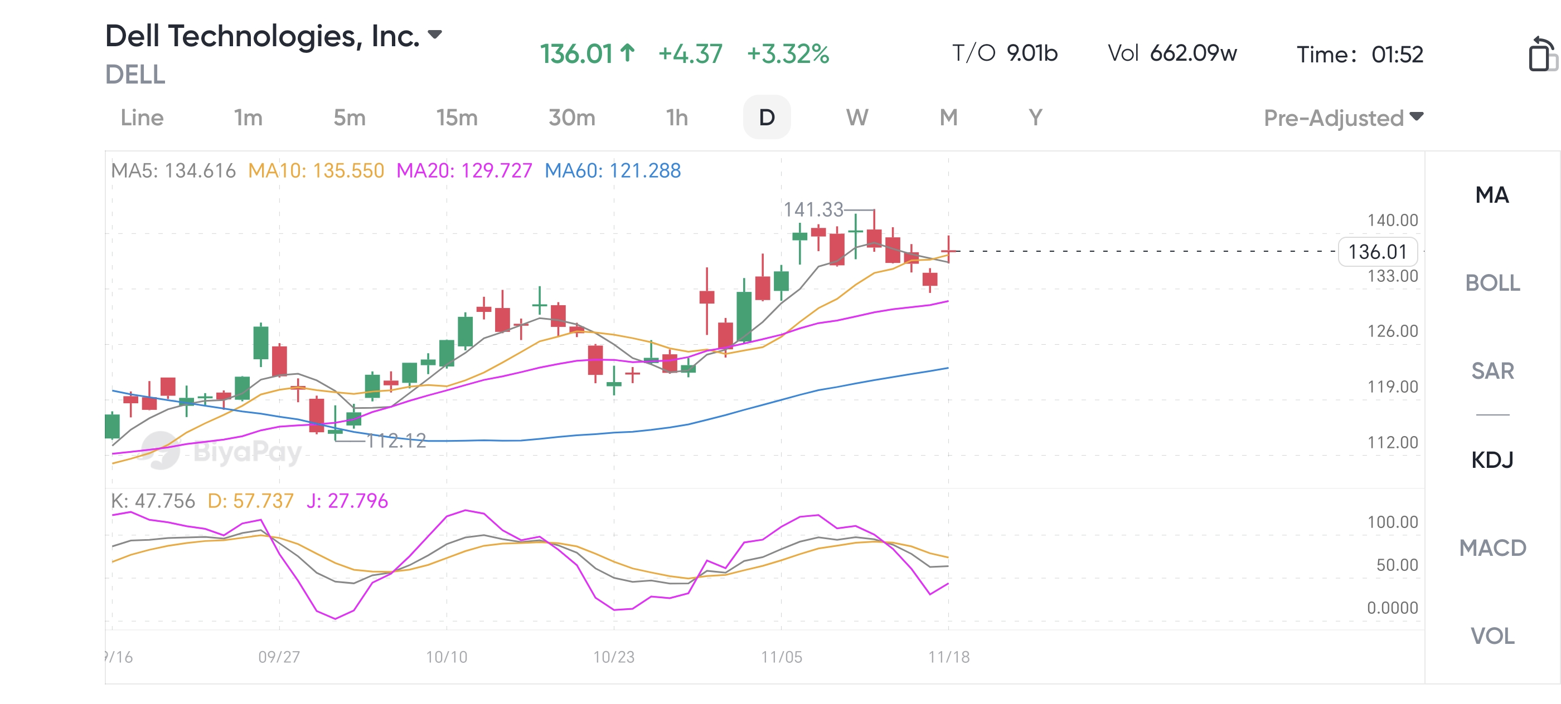Viewport: 1561px width, 704px height.
Task: Switch to the VOL indicator
Action: click(1492, 635)
